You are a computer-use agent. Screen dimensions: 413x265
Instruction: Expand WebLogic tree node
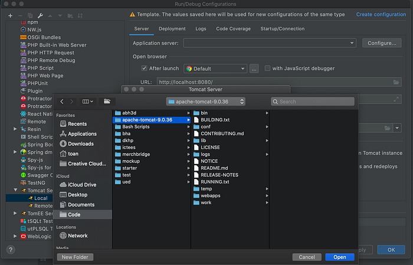click(x=15, y=236)
